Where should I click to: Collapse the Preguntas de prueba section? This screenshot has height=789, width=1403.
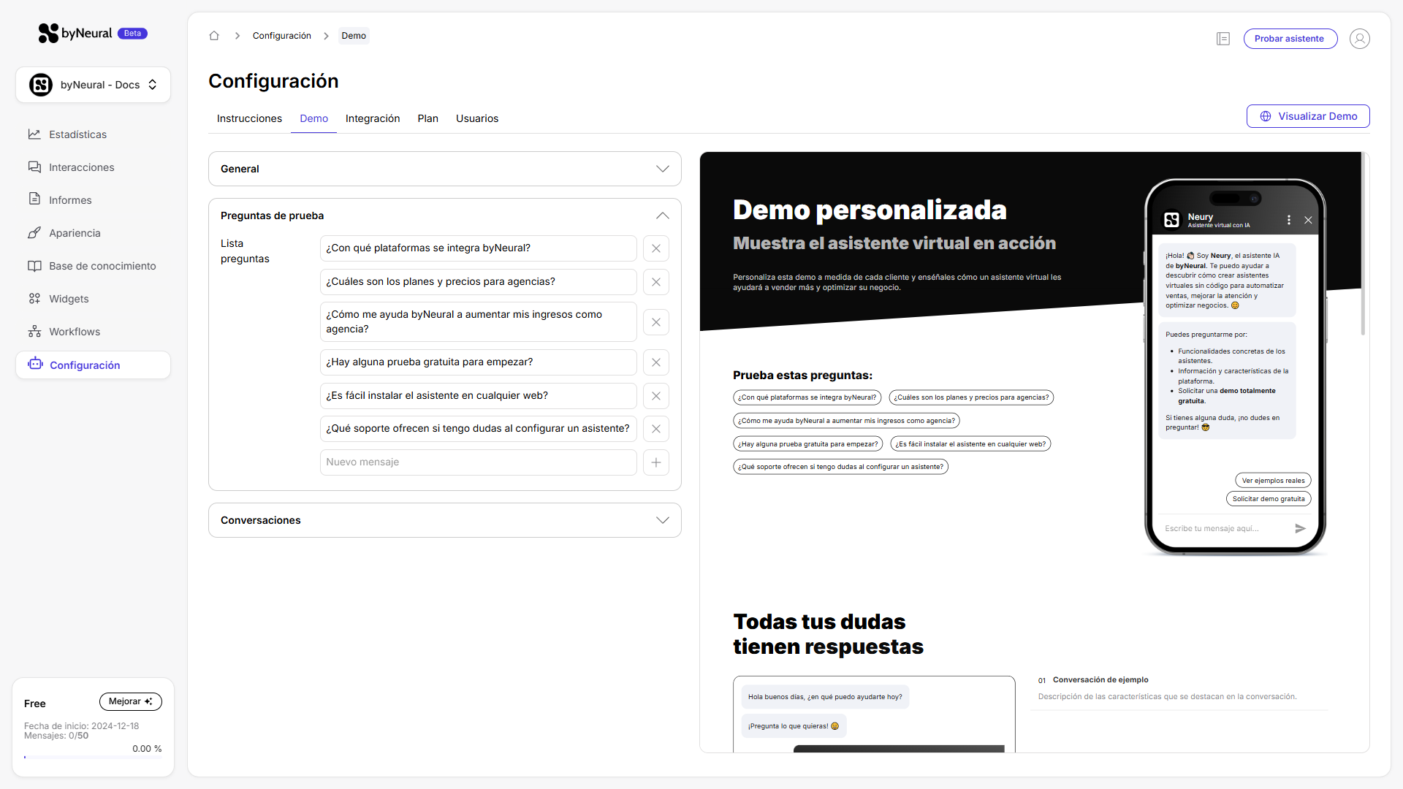click(x=662, y=216)
